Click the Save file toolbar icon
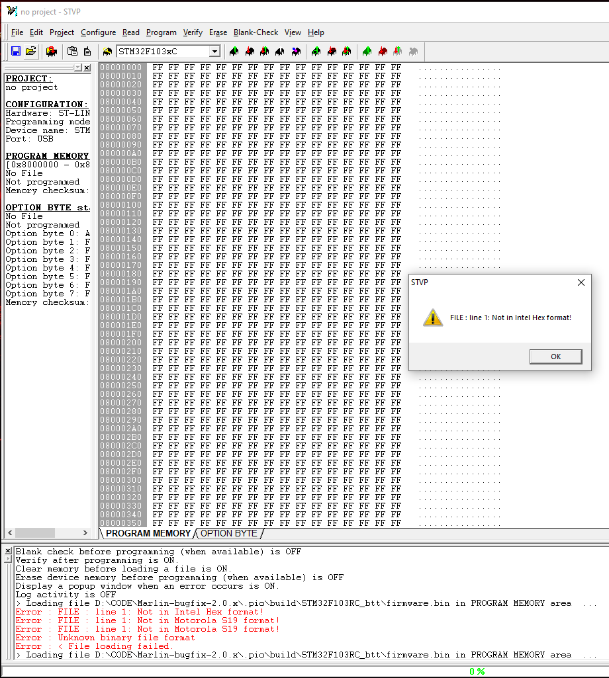 [x=16, y=52]
